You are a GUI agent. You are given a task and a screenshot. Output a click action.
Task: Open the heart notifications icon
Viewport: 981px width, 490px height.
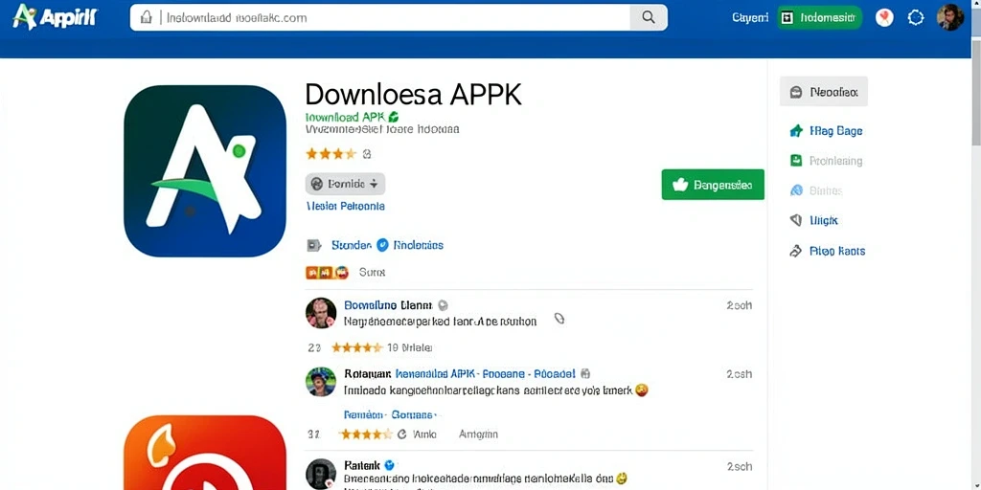(884, 17)
